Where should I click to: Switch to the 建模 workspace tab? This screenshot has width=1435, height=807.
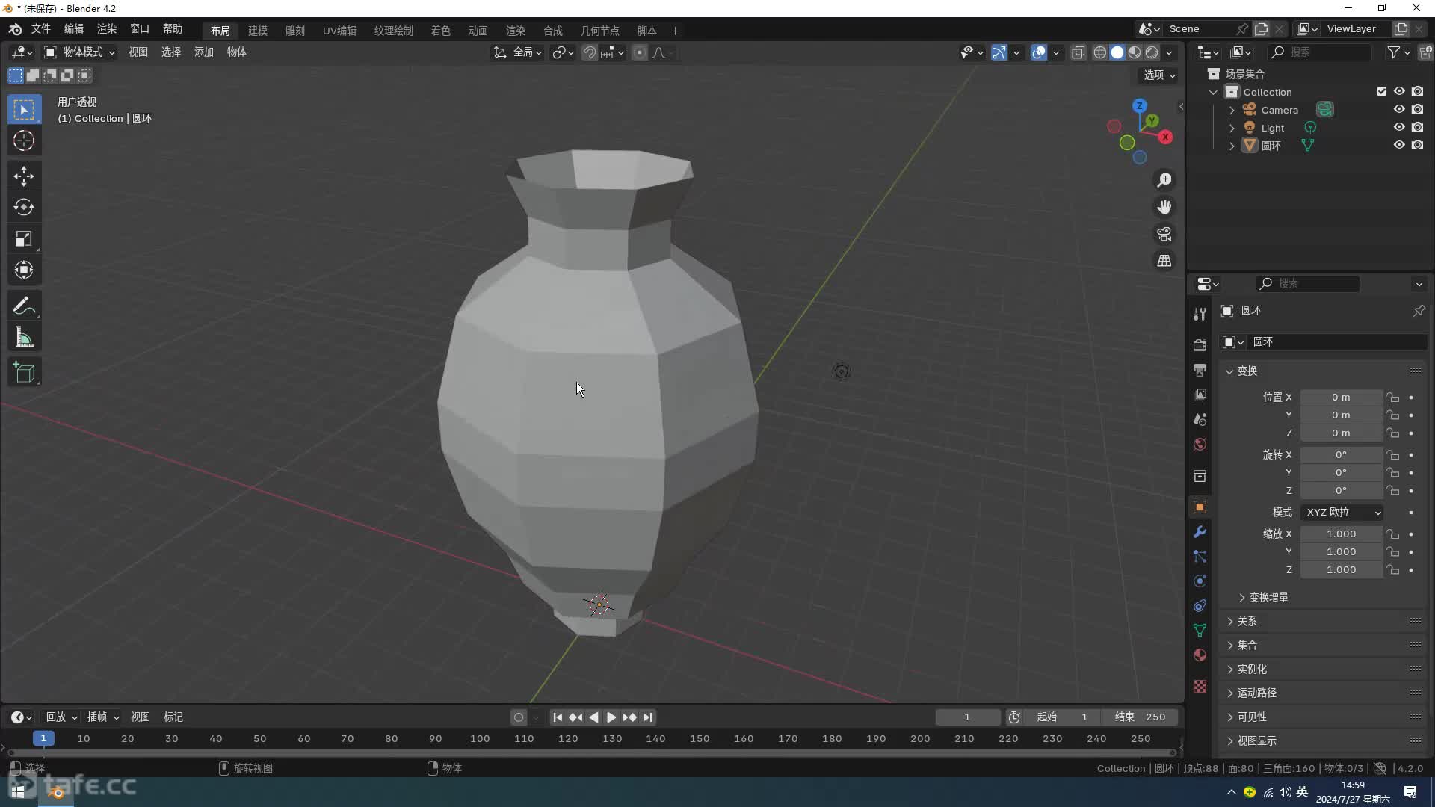258,31
